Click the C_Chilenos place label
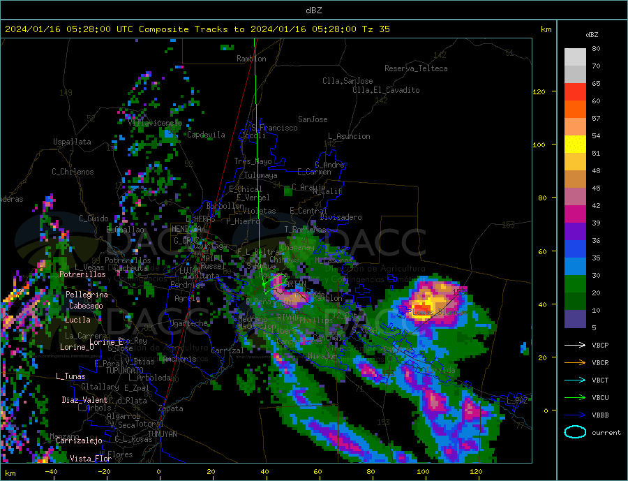The width and height of the screenshot is (628, 481). (x=73, y=172)
